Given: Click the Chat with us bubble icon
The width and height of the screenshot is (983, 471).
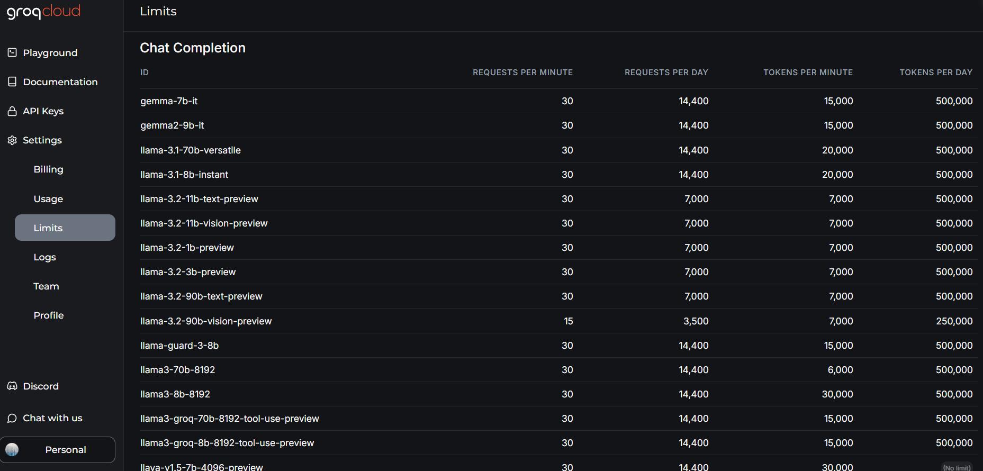Looking at the screenshot, I should (12, 418).
